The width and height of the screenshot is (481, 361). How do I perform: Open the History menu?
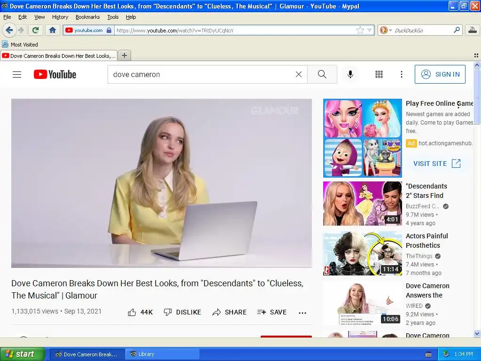tap(60, 17)
